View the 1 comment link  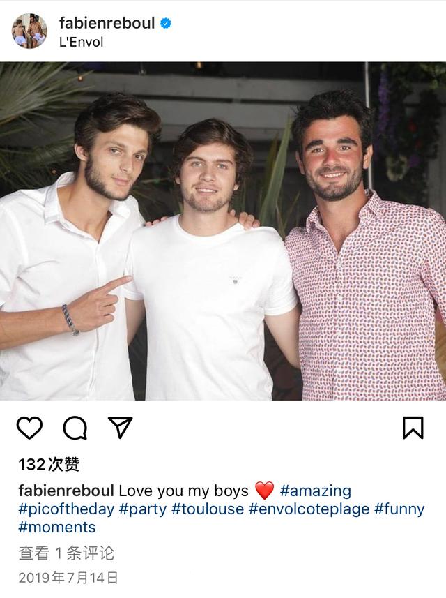pyautogui.click(x=66, y=553)
